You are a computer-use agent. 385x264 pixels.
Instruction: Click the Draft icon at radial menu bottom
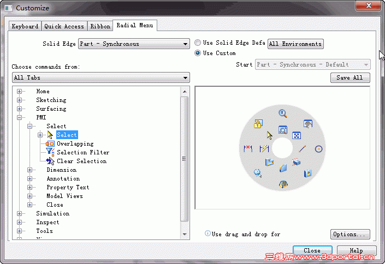tap(283, 184)
